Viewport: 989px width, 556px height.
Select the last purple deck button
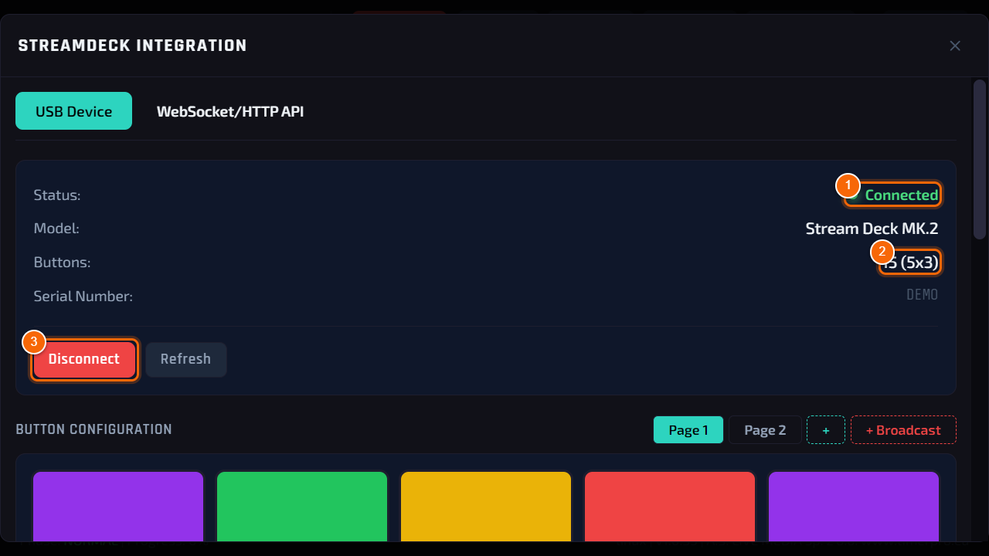pos(854,506)
